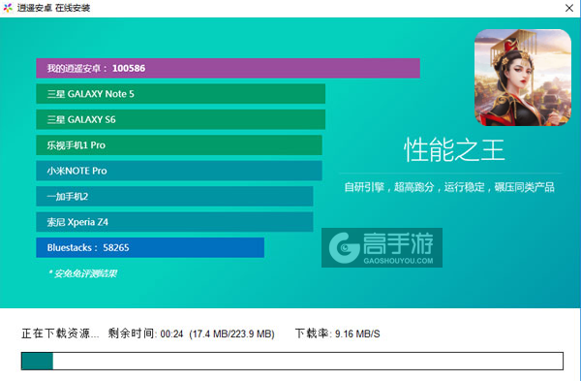
Task: Click the 逍遥安卓 在线安装 window title
Action: [x=53, y=8]
